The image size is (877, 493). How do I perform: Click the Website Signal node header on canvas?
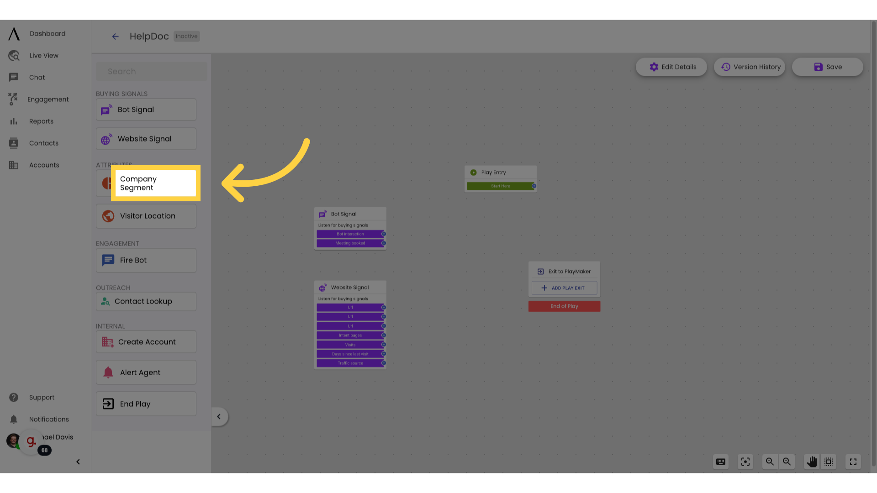(x=350, y=288)
